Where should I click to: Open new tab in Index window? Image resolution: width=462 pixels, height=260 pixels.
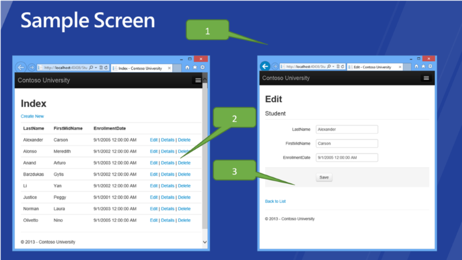[x=177, y=68]
